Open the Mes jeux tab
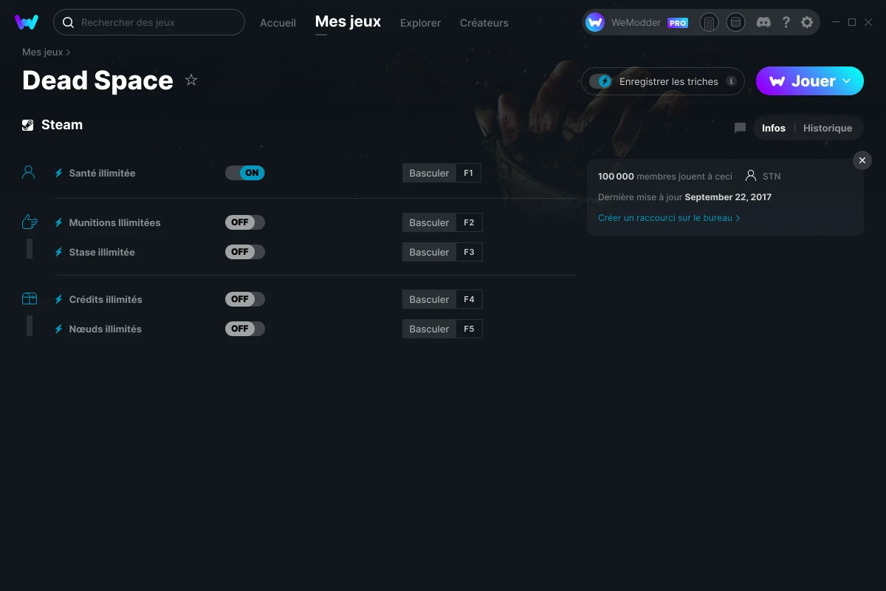 tap(348, 22)
